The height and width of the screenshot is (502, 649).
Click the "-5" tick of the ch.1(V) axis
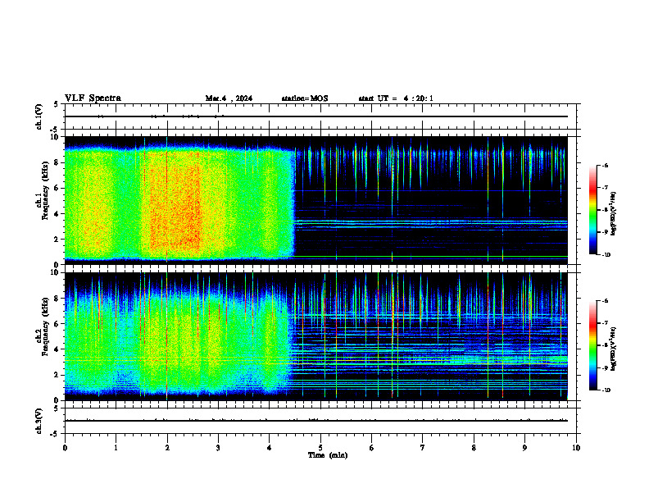[55, 130]
